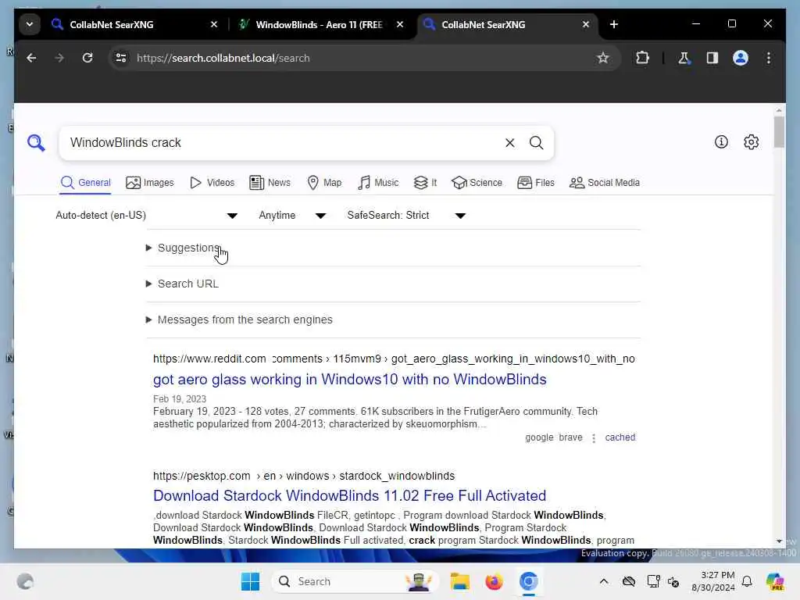This screenshot has width=800, height=600.
Task: Open 'got aero glass working' Reddit result
Action: click(x=349, y=380)
